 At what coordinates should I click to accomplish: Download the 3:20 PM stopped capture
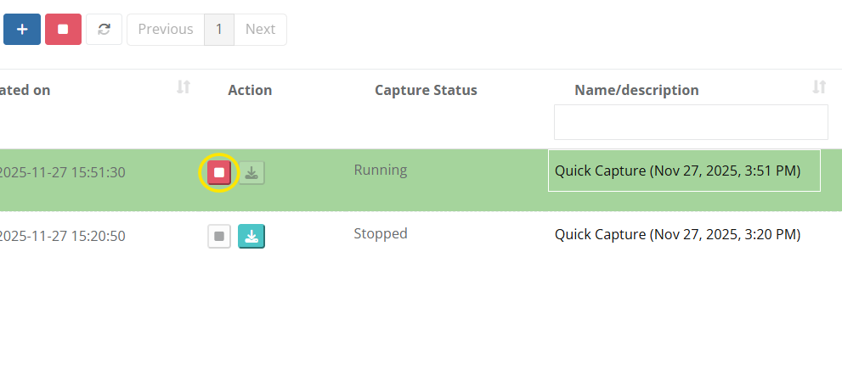click(x=251, y=236)
